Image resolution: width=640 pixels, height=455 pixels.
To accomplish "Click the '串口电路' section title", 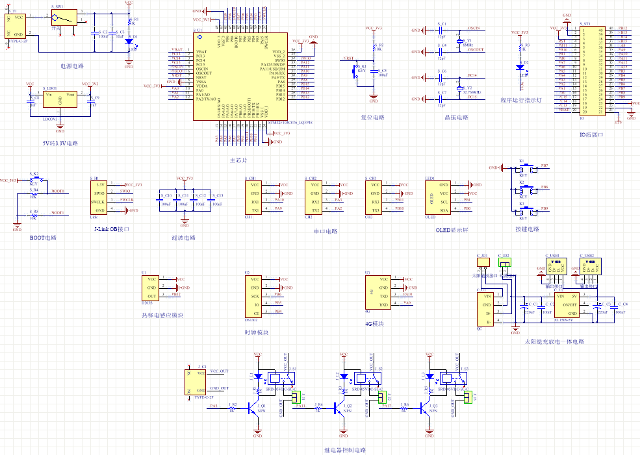I will [326, 231].
